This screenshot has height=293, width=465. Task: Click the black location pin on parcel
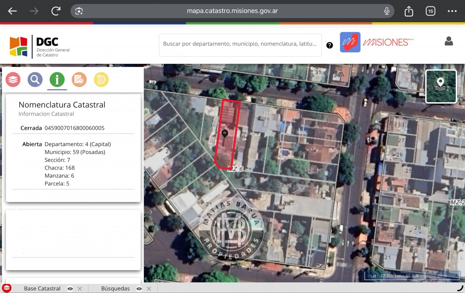pyautogui.click(x=225, y=133)
